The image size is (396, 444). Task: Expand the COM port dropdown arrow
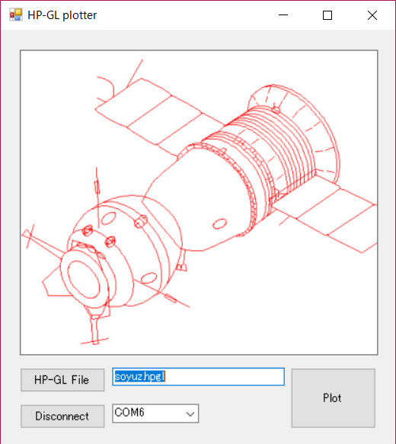click(x=190, y=413)
